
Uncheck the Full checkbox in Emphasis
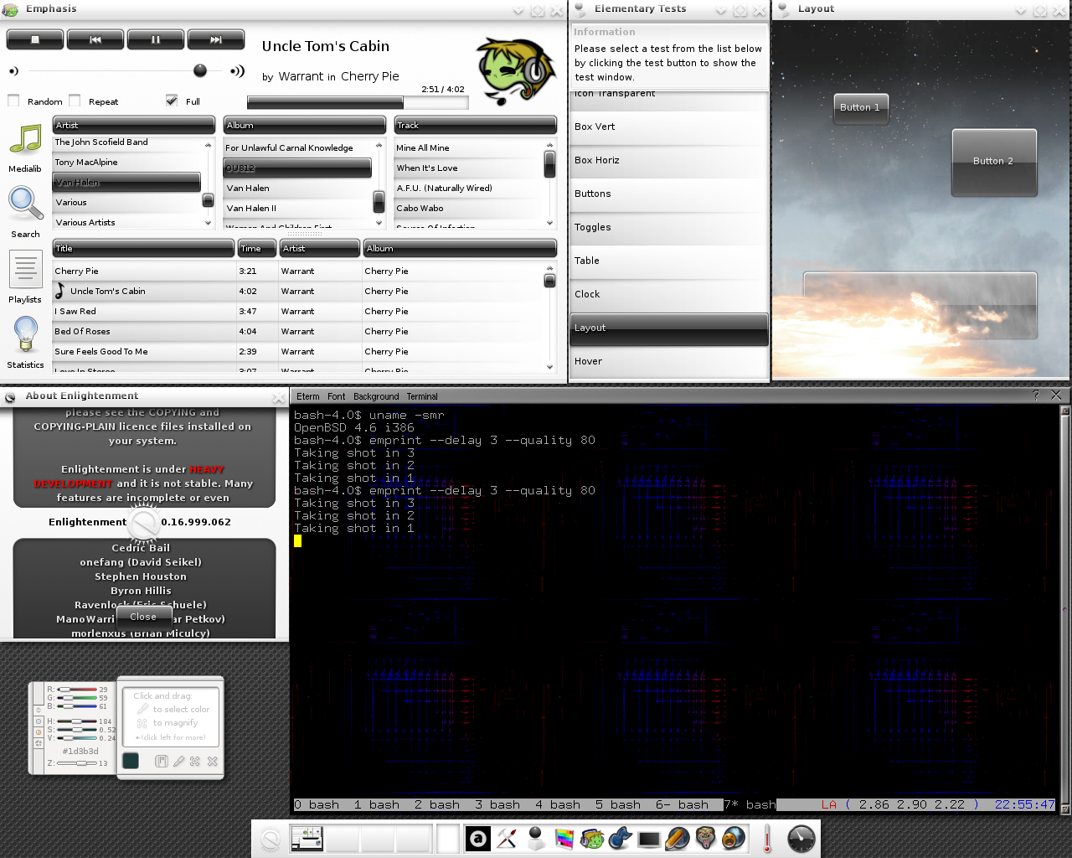coord(172,101)
